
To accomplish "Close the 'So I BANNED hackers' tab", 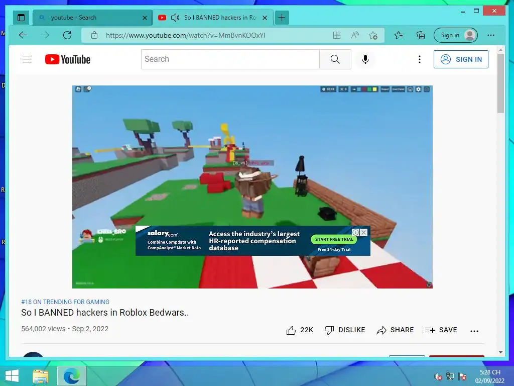I will (x=265, y=18).
